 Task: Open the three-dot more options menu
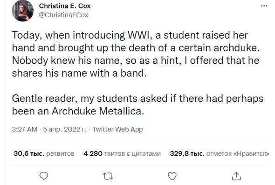pyautogui.click(x=264, y=6)
